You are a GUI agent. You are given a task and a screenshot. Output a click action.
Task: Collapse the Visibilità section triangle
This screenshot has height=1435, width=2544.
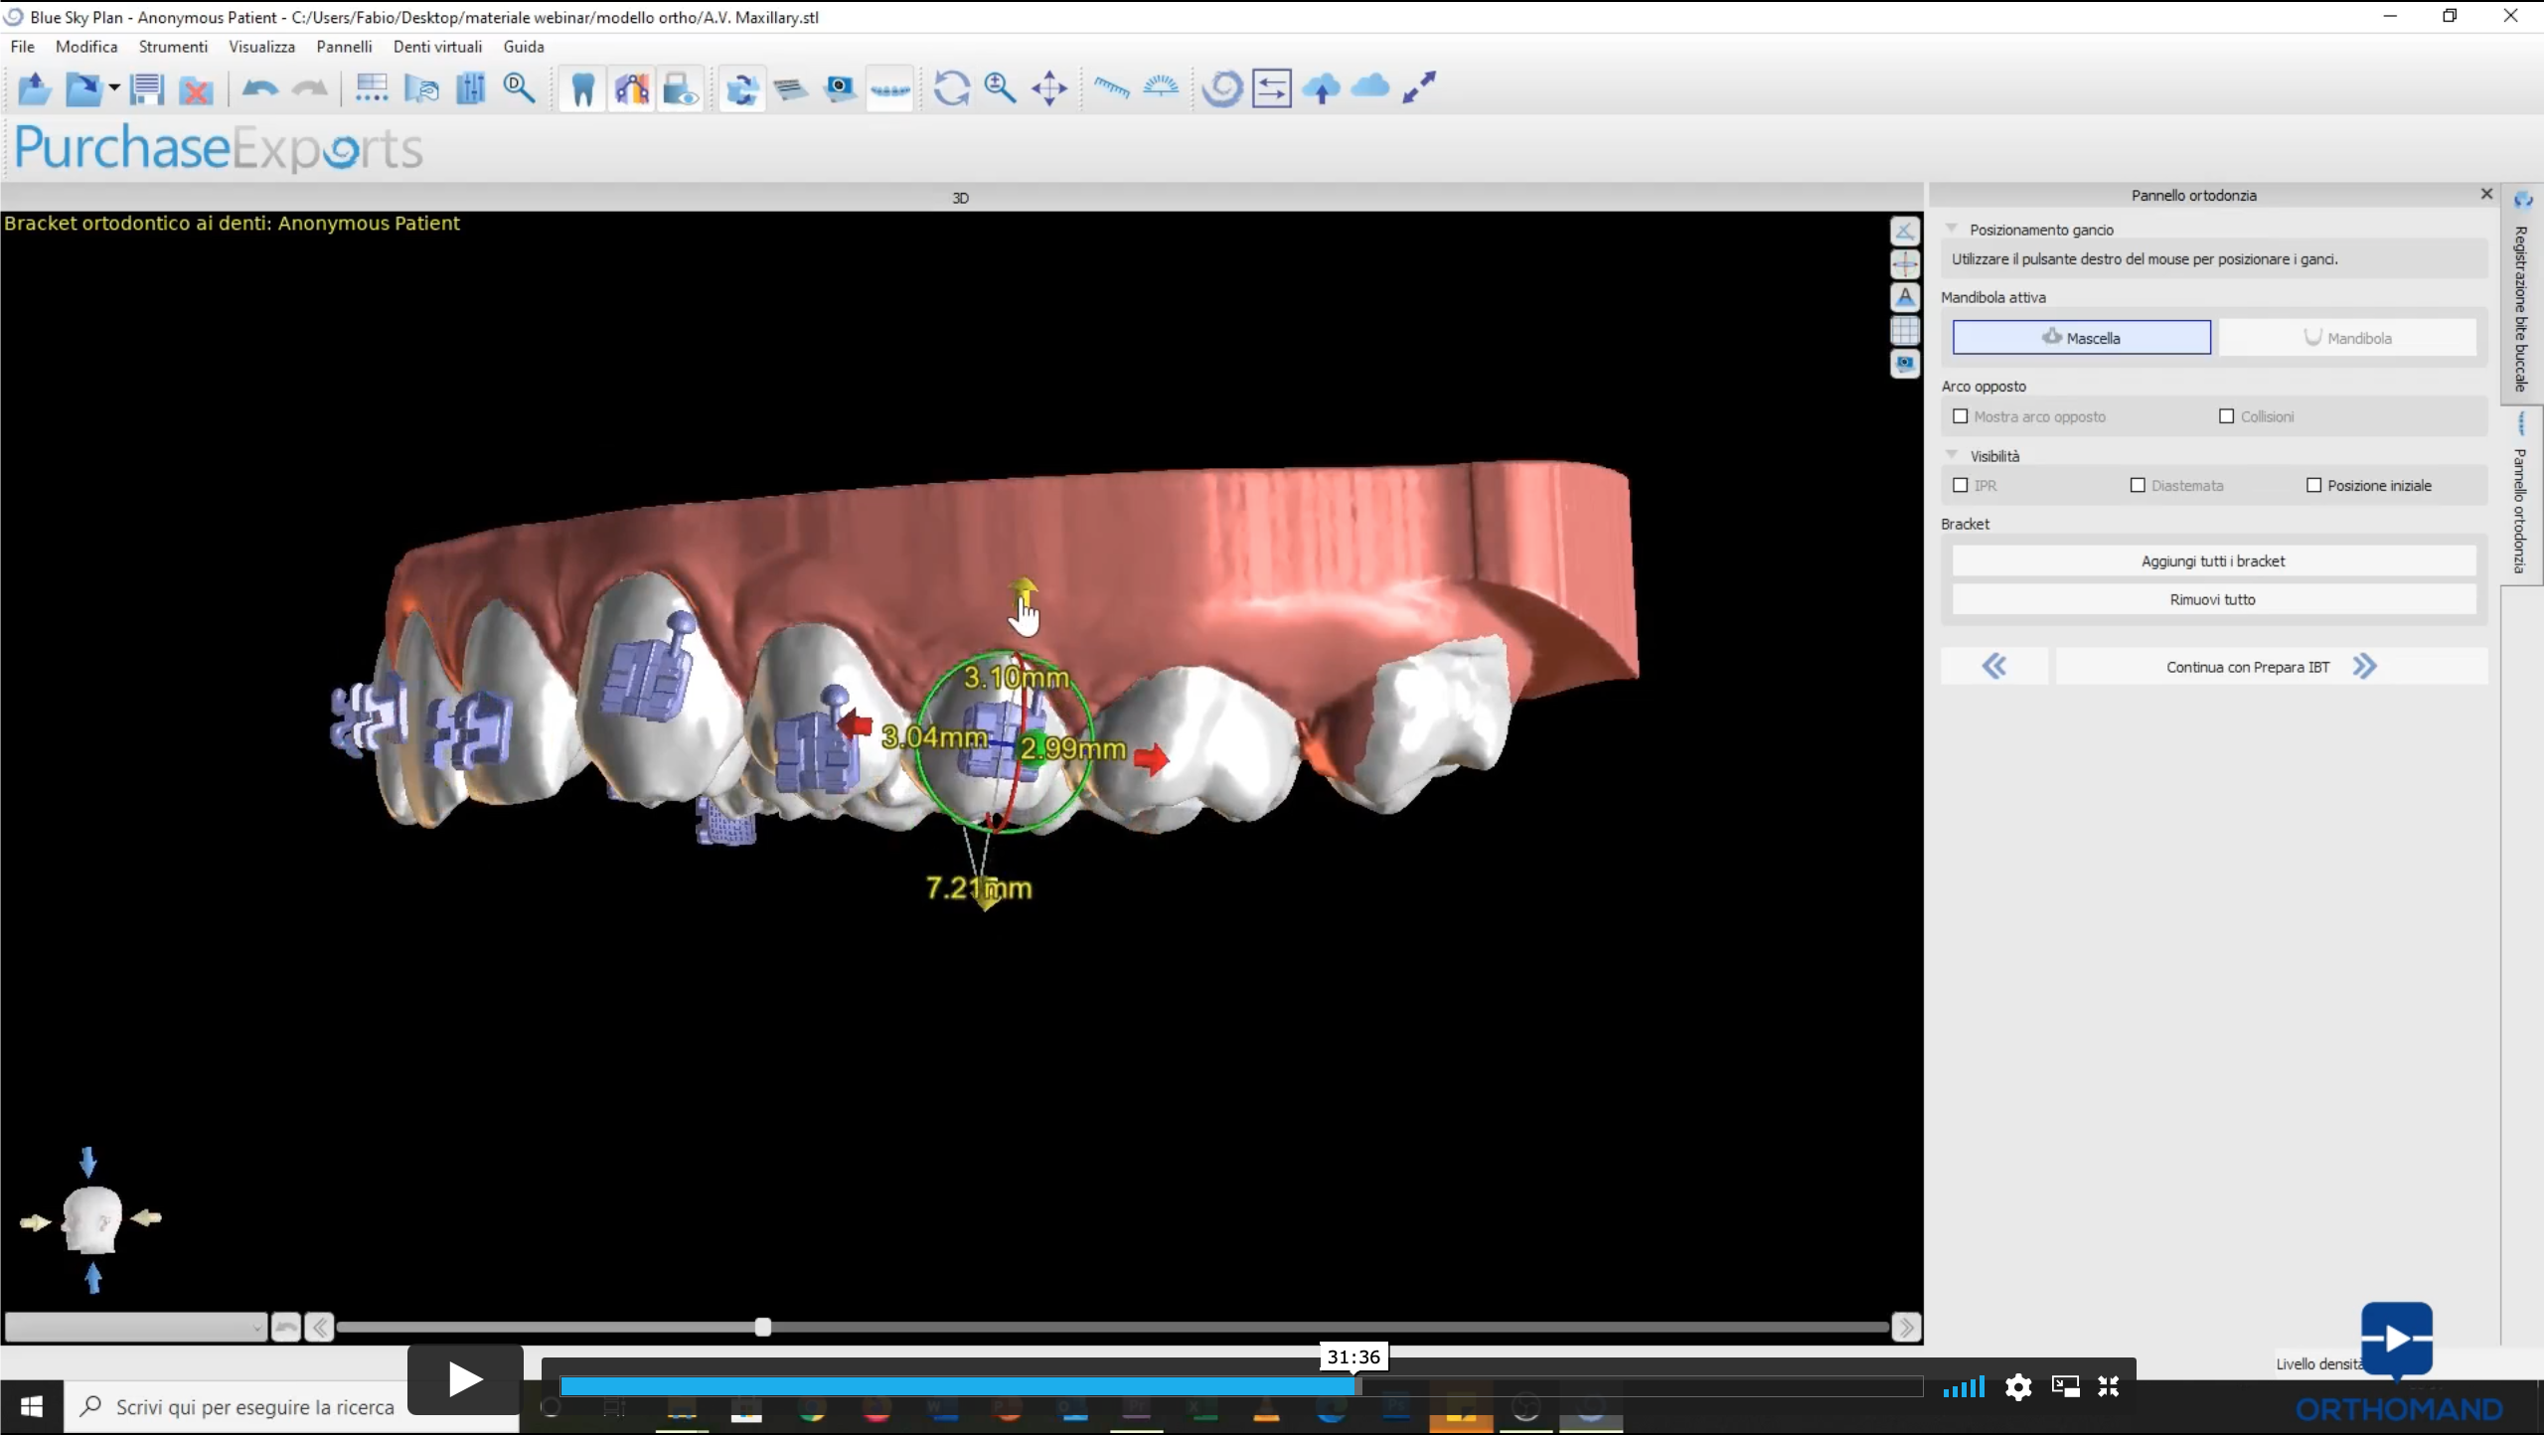tap(1951, 455)
